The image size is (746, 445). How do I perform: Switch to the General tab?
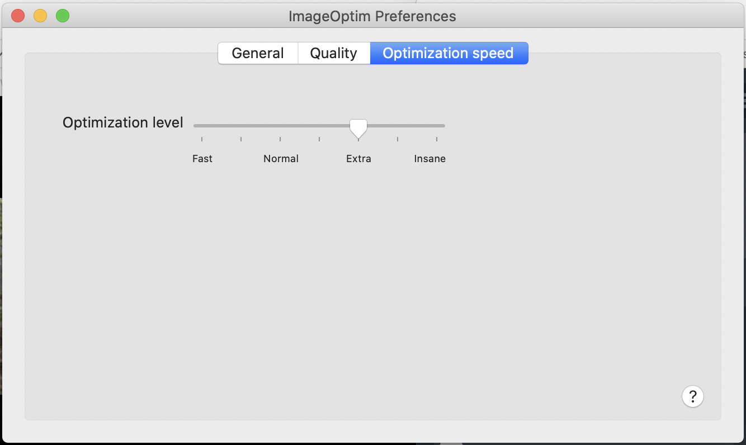258,53
